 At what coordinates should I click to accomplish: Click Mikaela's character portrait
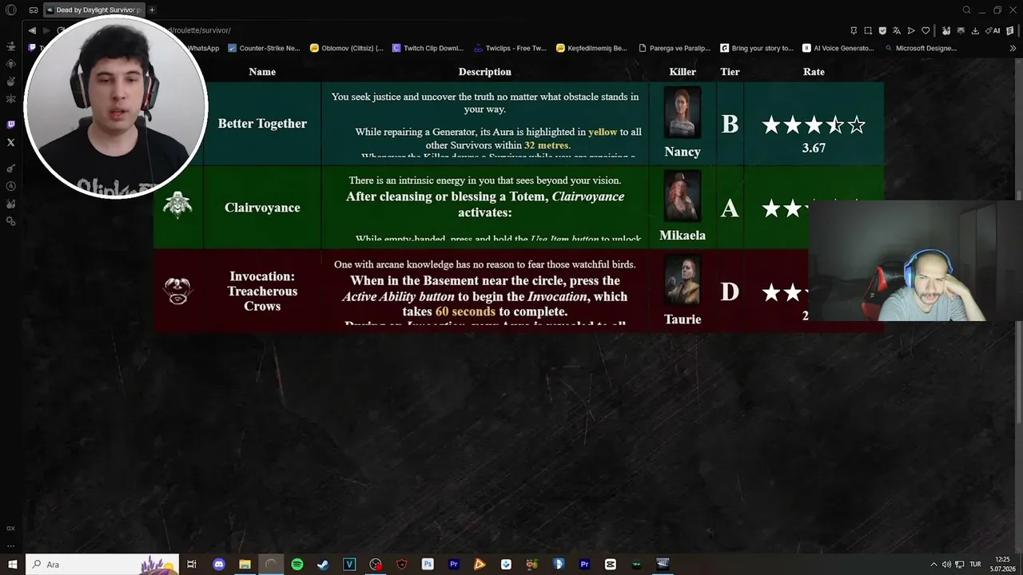[683, 196]
